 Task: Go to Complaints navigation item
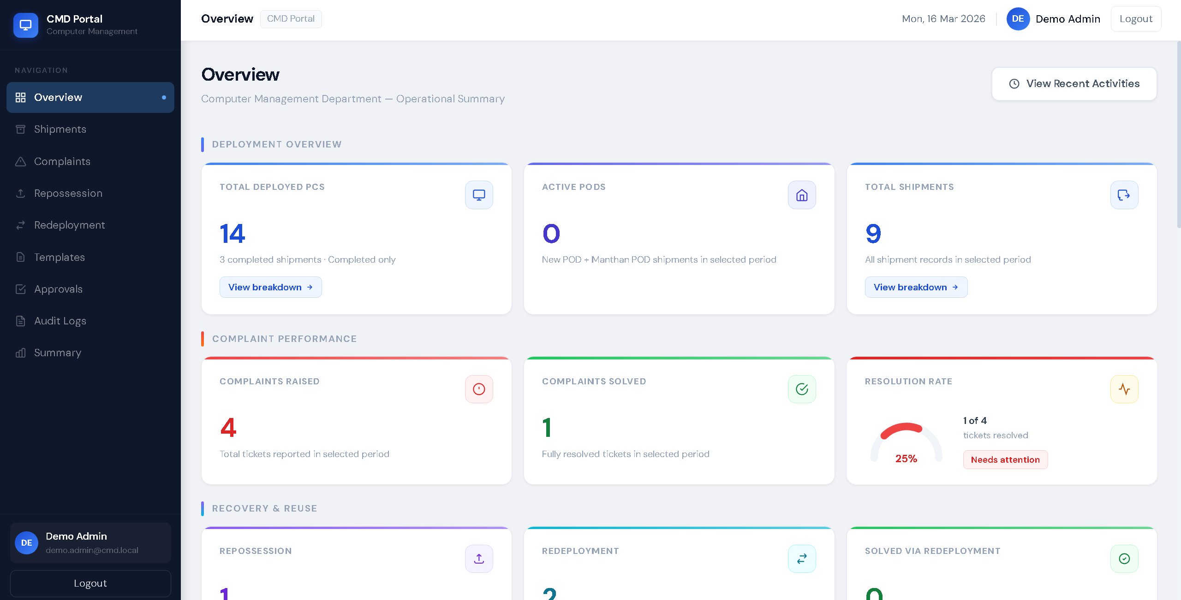point(62,161)
